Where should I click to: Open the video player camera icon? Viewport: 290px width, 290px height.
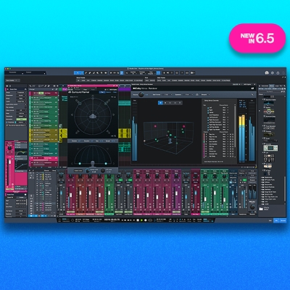coord(193,72)
